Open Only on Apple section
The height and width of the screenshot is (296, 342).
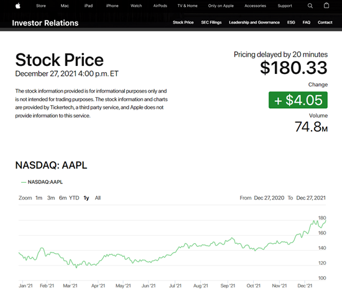(x=221, y=6)
